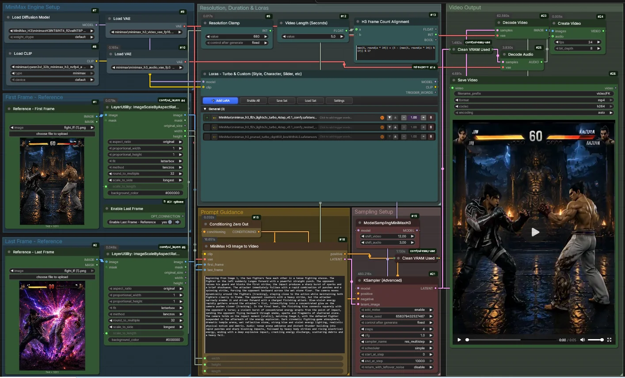Open fullscreen for the video preview
Image resolution: width=625 pixels, height=378 pixels.
(609, 340)
